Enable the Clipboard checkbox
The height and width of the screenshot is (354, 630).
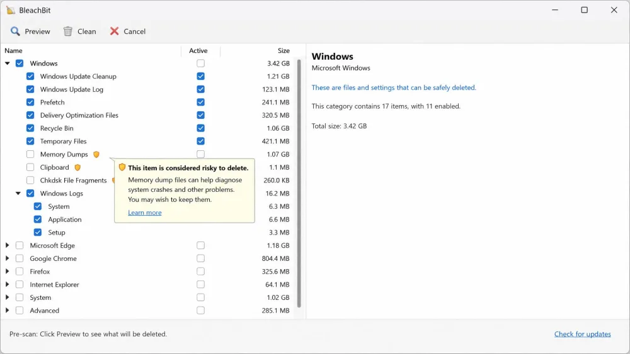[x=30, y=167]
